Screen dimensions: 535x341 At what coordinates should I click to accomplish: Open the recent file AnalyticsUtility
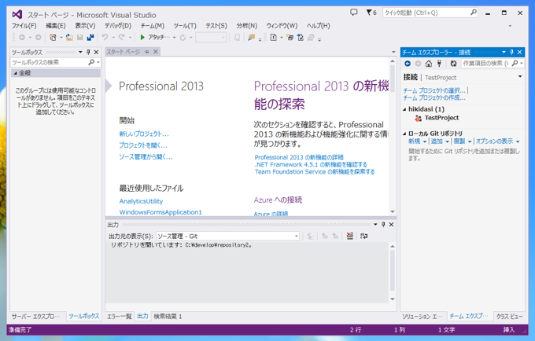tap(141, 201)
